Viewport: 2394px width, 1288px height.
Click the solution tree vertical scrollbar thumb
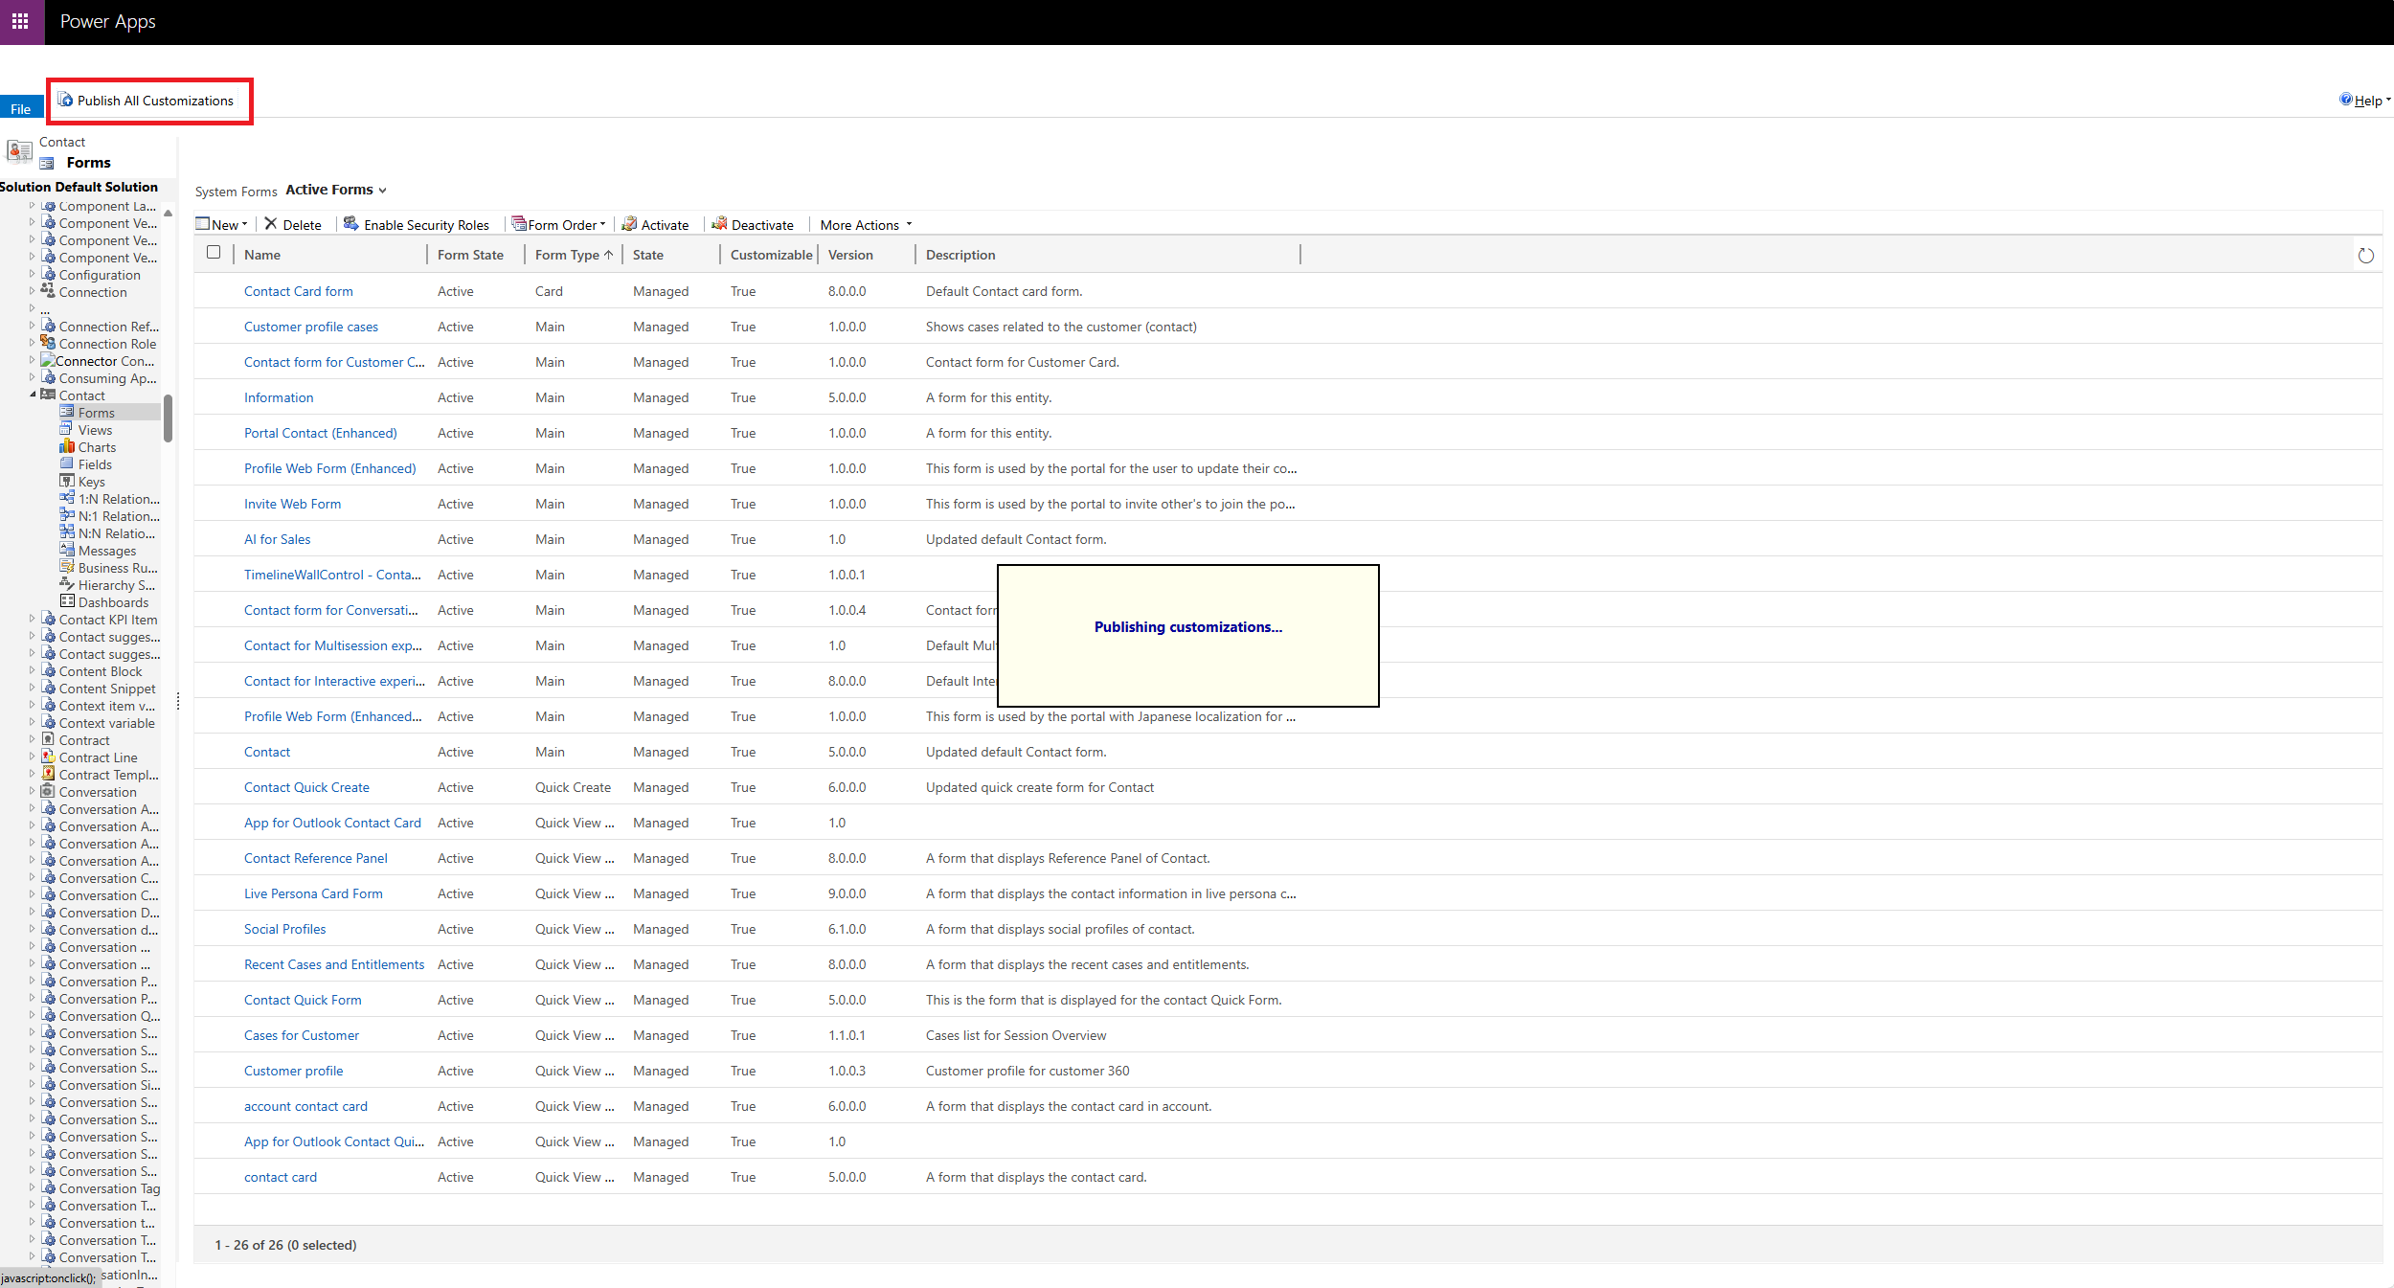[x=169, y=418]
